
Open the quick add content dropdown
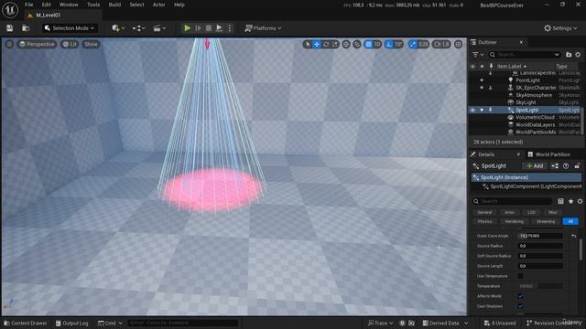coord(118,28)
